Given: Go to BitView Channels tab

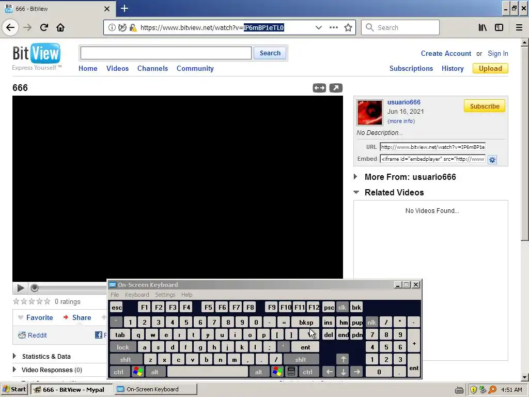Looking at the screenshot, I should (x=152, y=69).
